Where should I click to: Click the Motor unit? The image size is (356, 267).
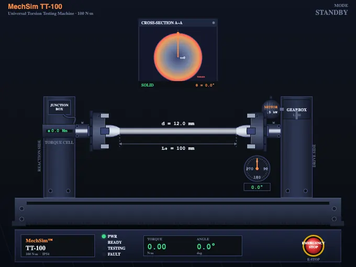[271, 109]
